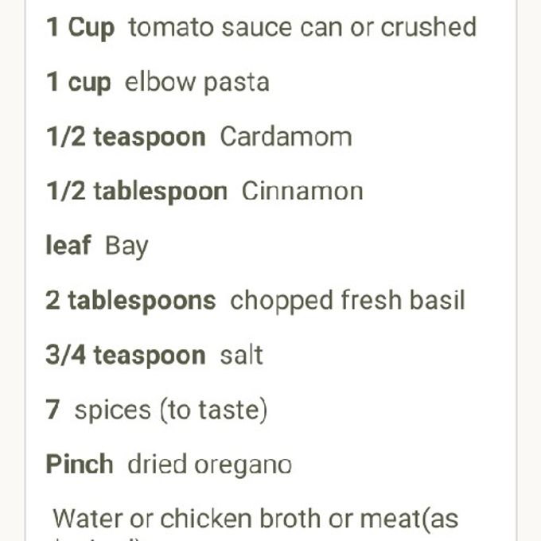Tap the salt ingredient row

tap(154, 355)
